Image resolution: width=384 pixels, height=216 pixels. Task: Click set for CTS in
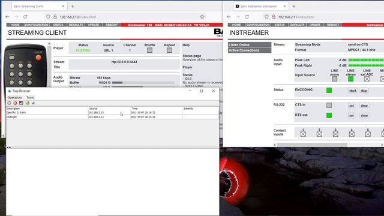(x=352, y=106)
